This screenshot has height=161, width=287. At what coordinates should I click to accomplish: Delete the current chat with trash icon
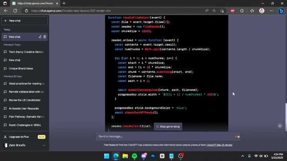[45, 37]
